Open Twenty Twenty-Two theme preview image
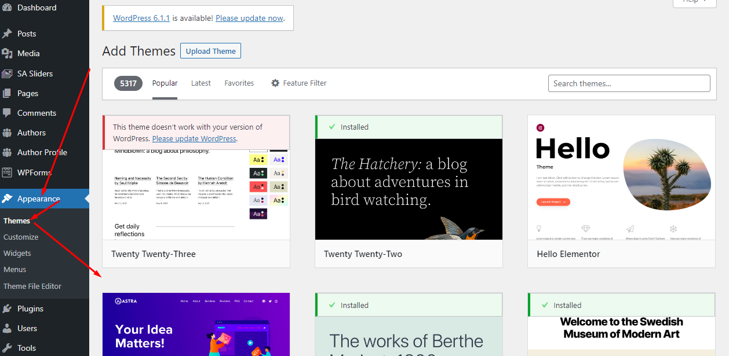 [409, 189]
